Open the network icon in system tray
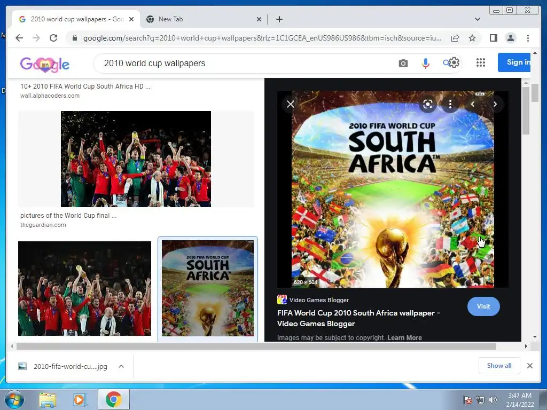 (480, 400)
